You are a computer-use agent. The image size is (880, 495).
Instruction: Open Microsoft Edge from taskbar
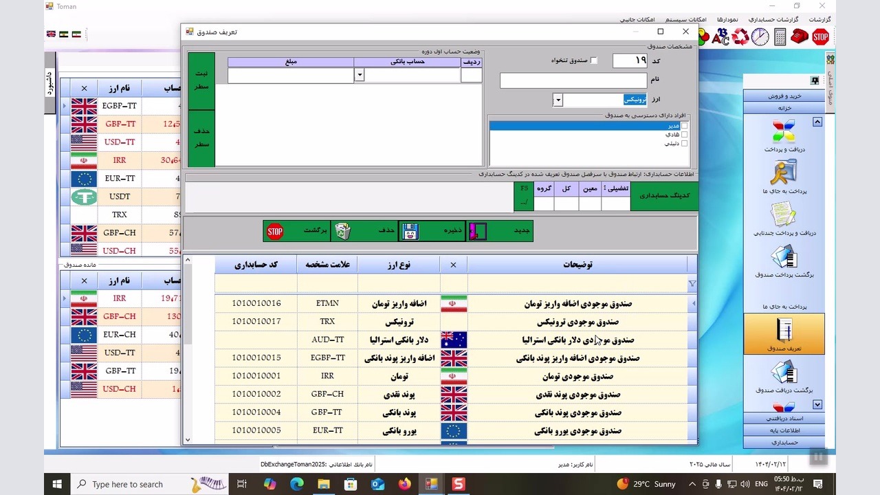[x=296, y=484]
